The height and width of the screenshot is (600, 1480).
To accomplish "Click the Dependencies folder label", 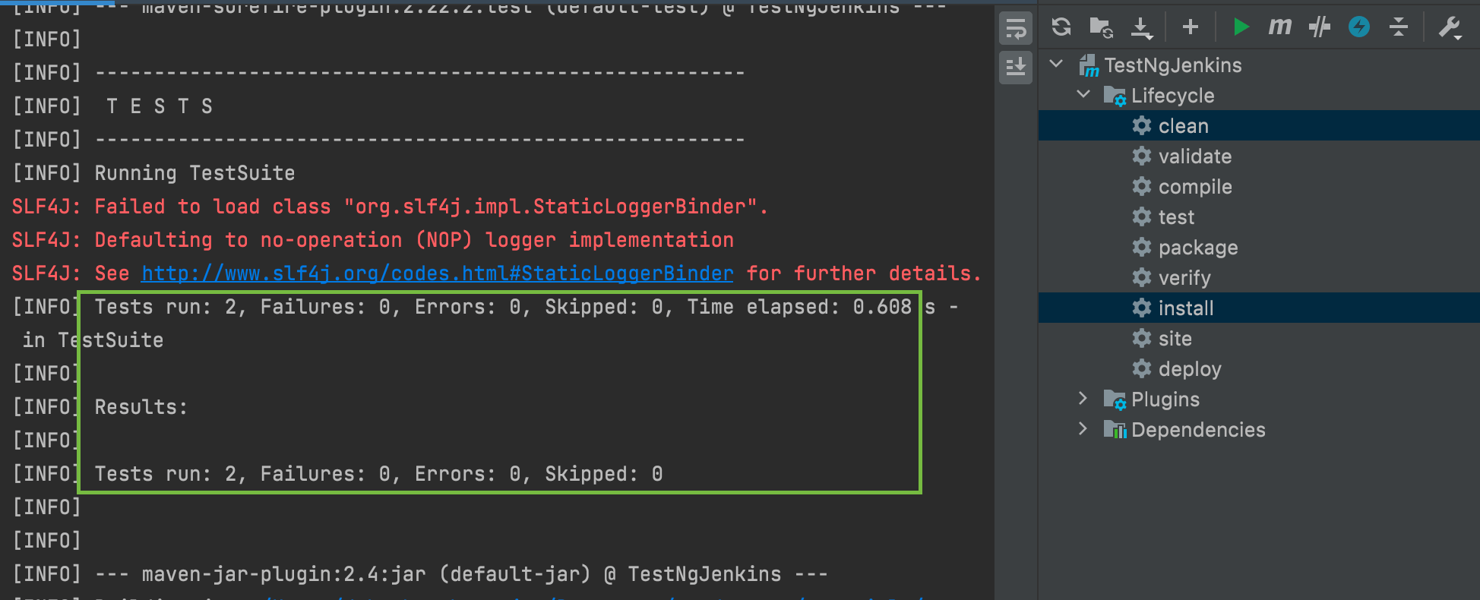I will click(x=1198, y=430).
